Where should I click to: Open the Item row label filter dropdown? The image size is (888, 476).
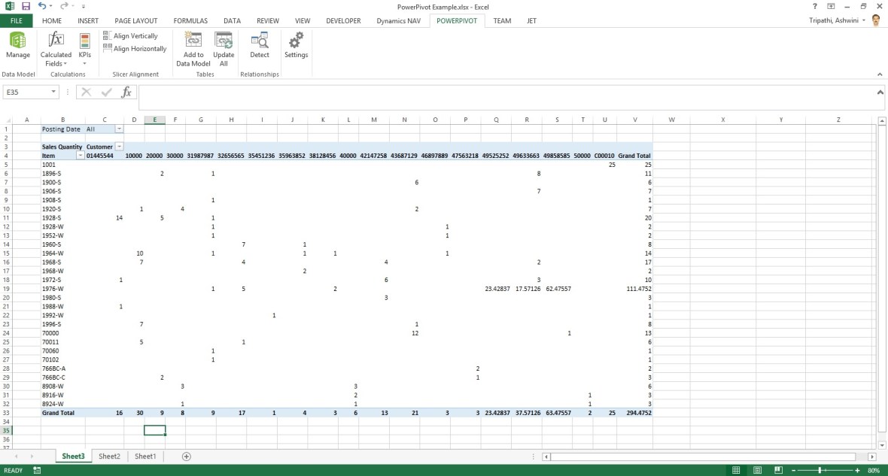pos(80,155)
